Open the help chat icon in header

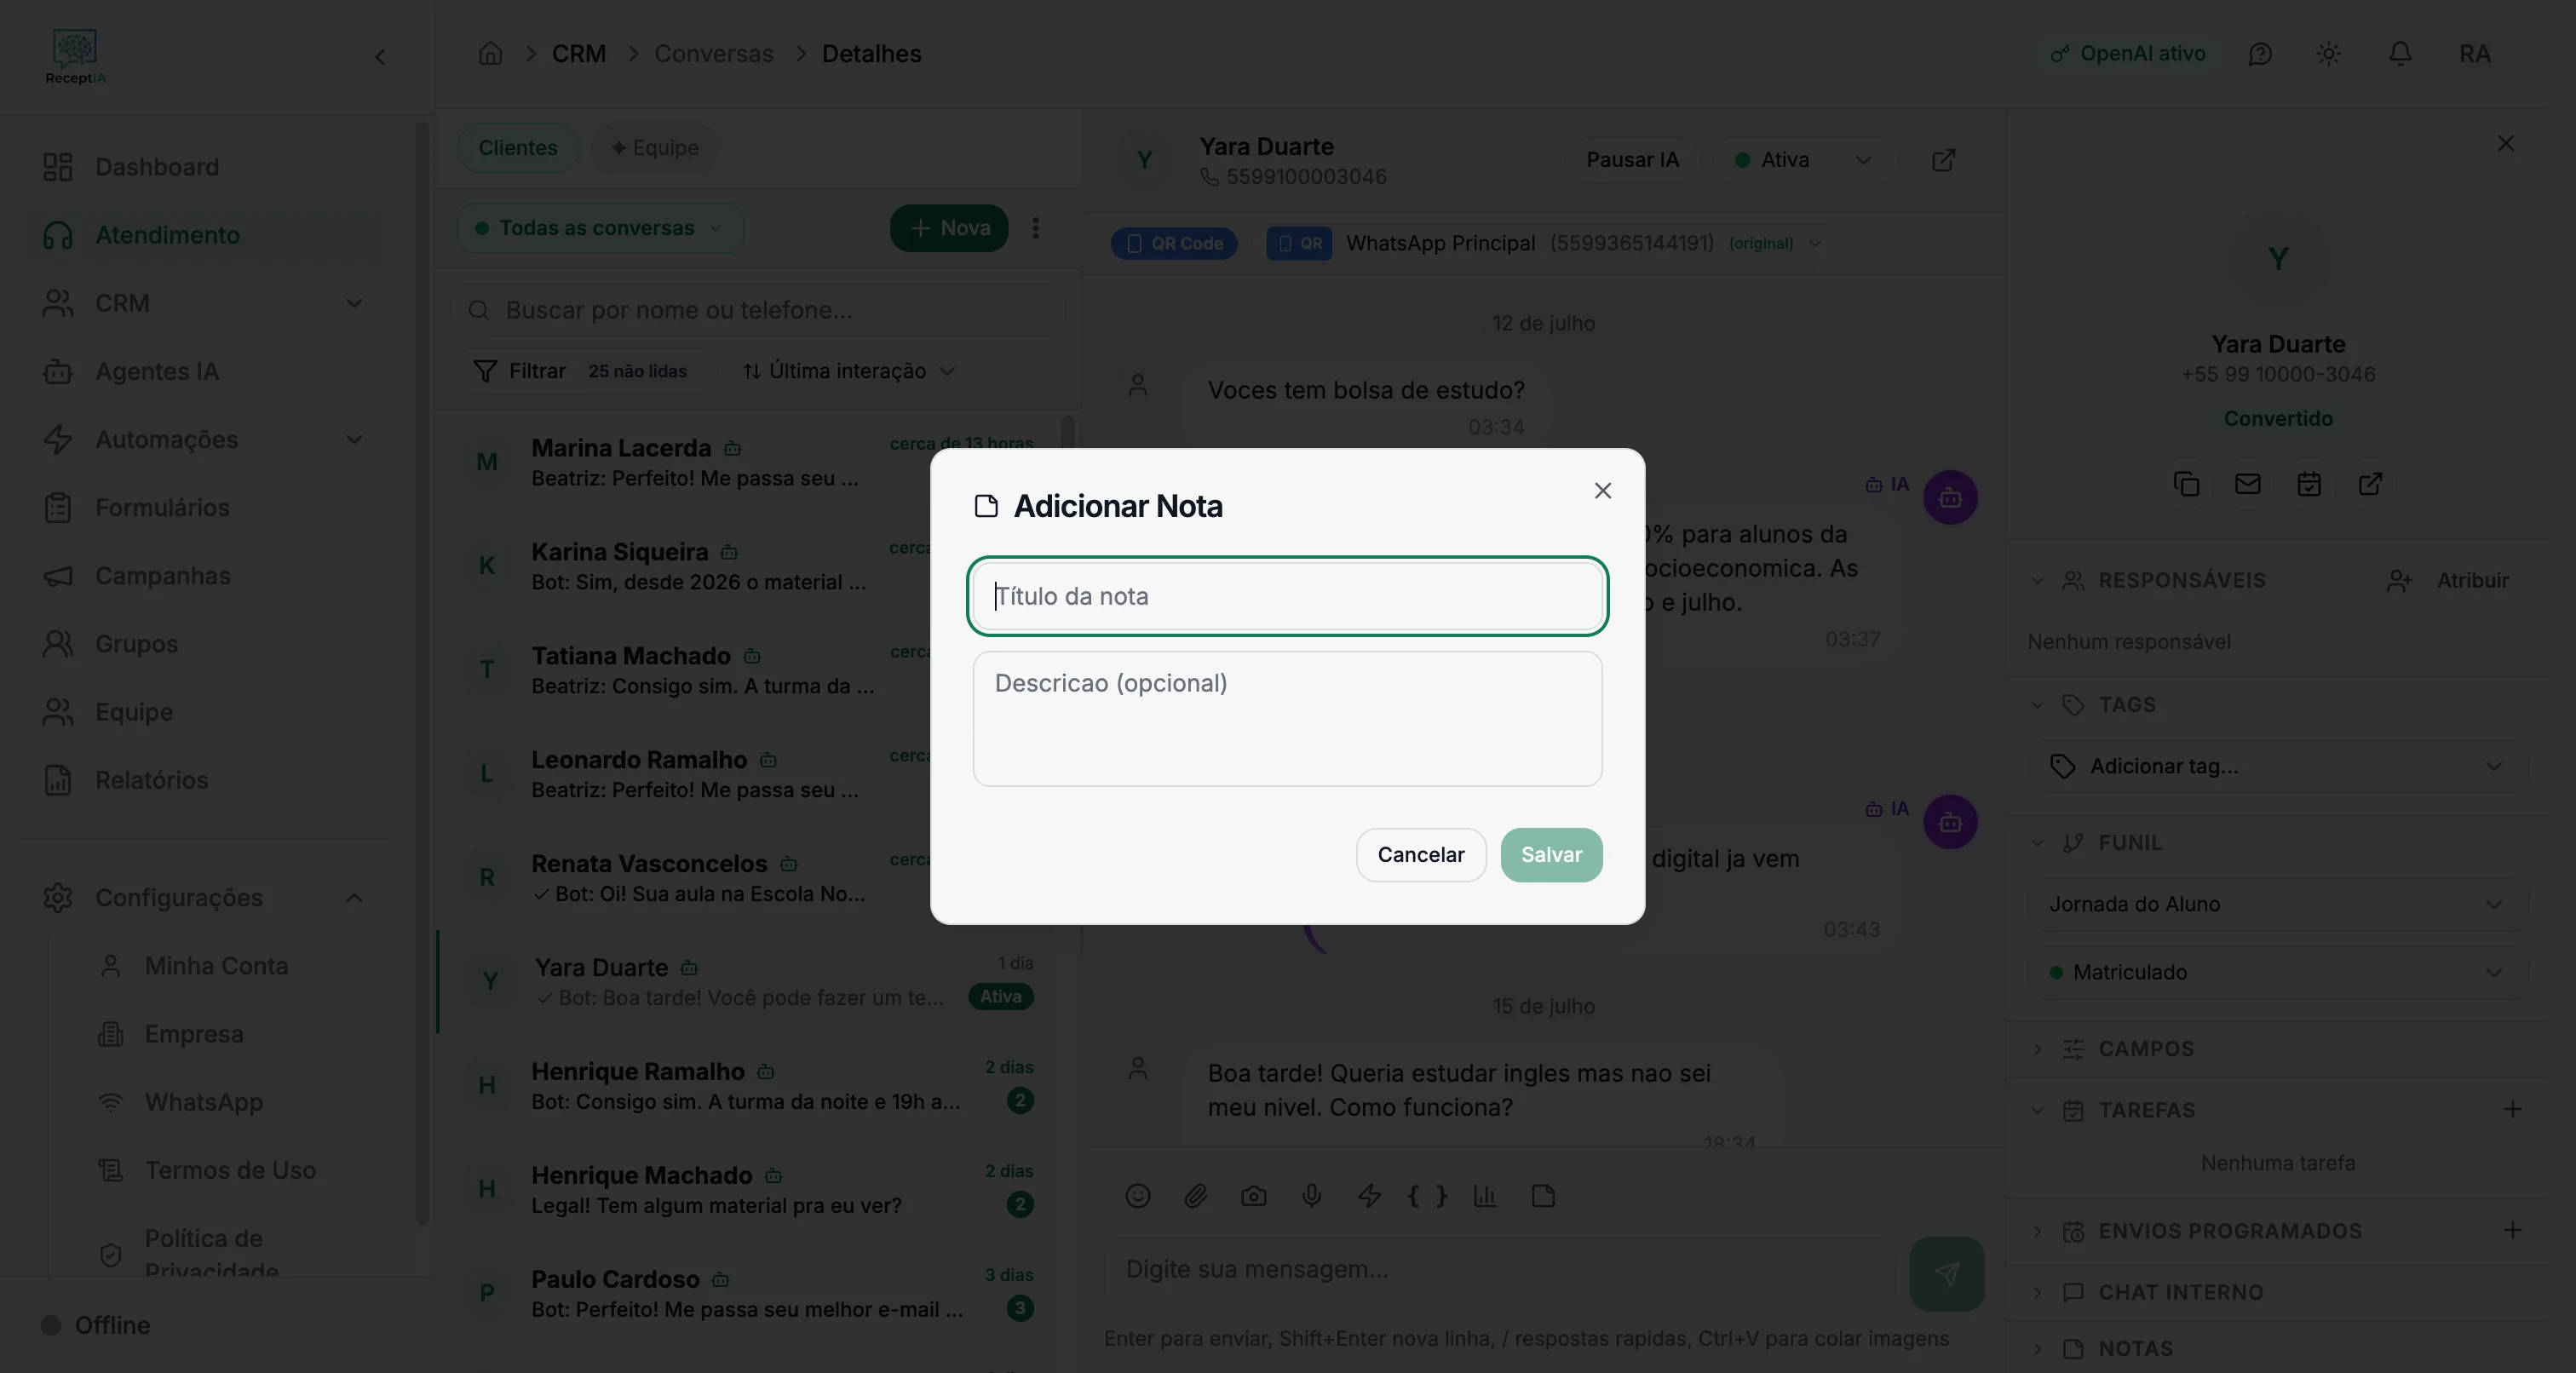coord(2260,54)
